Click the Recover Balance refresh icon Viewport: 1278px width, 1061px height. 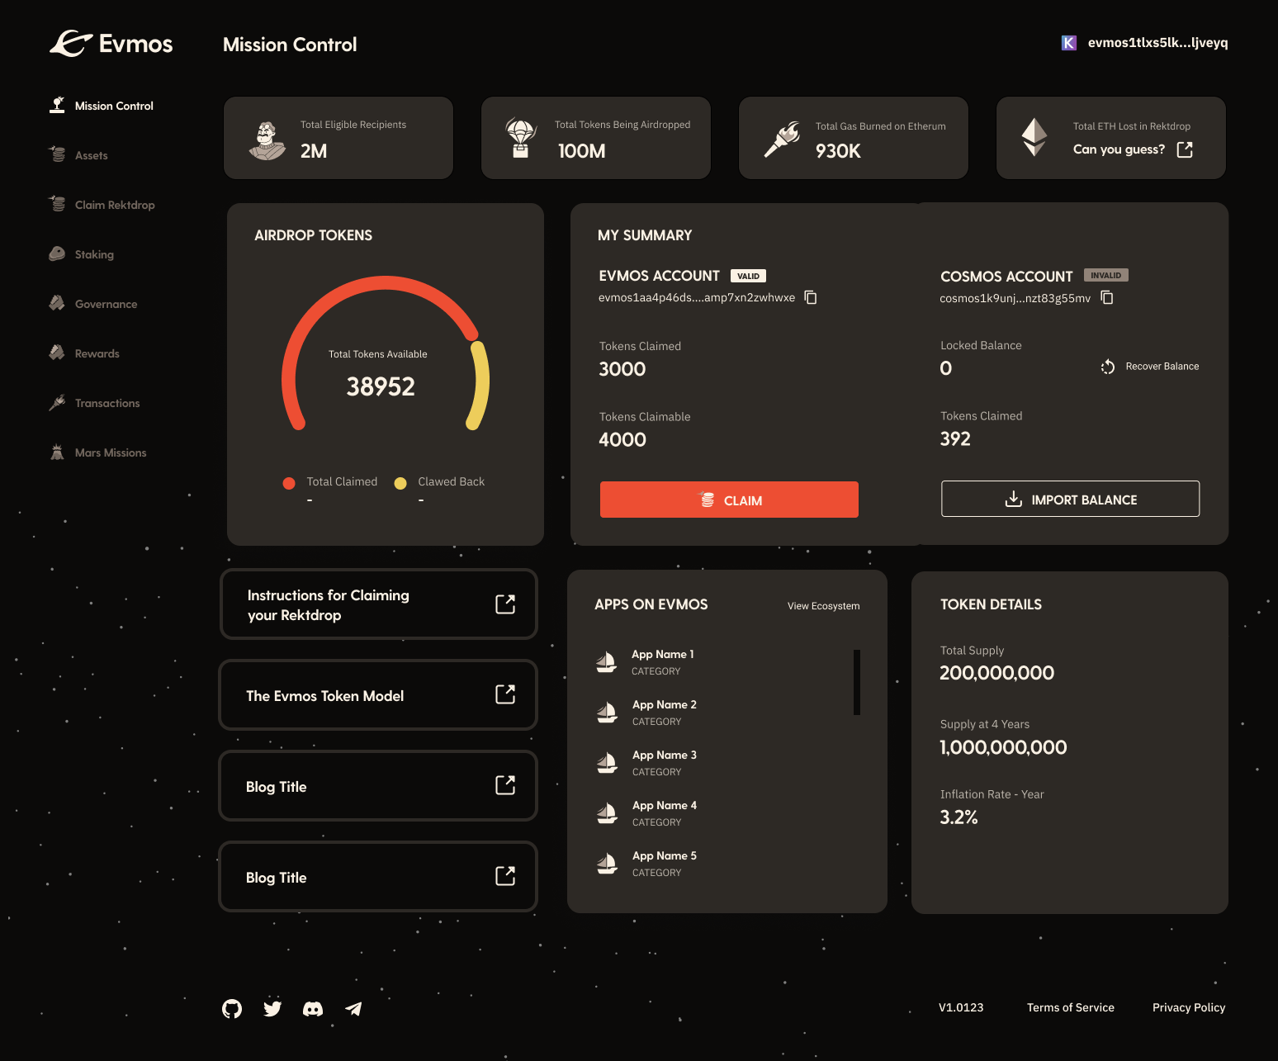[x=1108, y=367]
